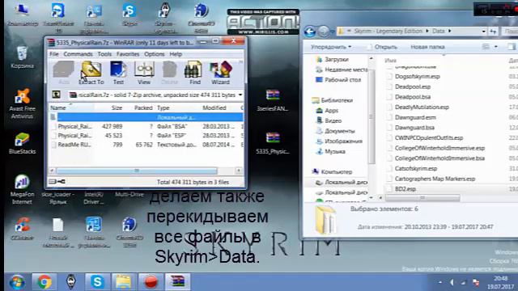Viewport: 518px width, 291px height.
Task: Click the WinRAR icon in the taskbar
Action: point(177,282)
